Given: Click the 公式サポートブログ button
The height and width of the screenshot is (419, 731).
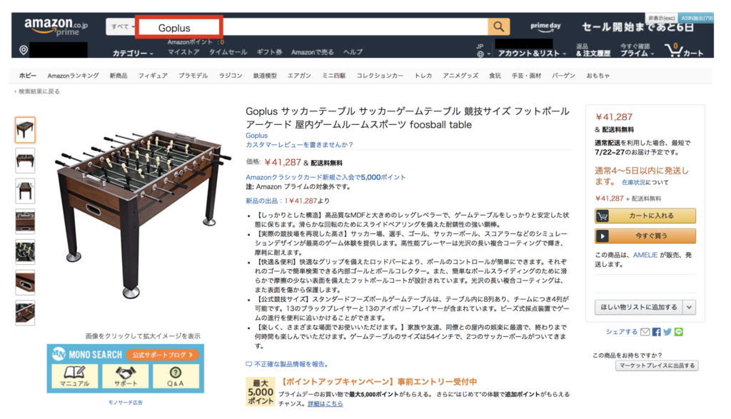Looking at the screenshot, I should pyautogui.click(x=162, y=355).
